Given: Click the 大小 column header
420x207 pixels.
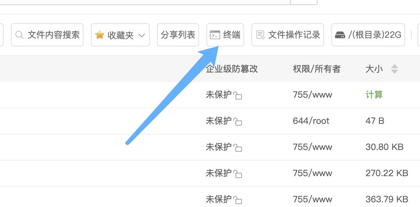Looking at the screenshot, I should [374, 69].
